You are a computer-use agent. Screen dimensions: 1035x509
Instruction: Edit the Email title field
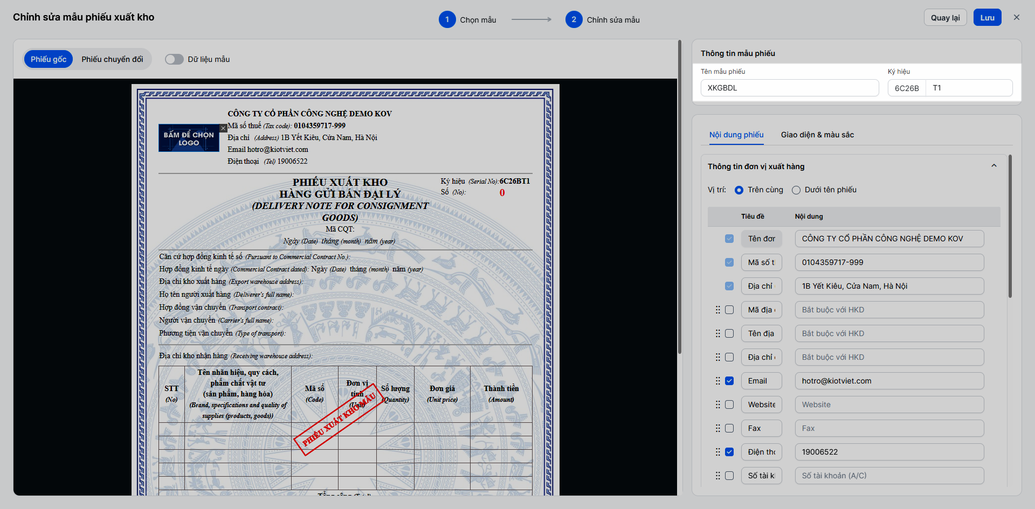(x=761, y=381)
